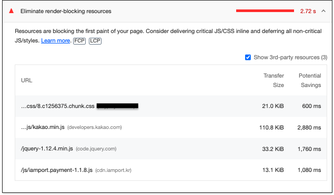Select the 21.0 KiB transfer size cell

[273, 106]
